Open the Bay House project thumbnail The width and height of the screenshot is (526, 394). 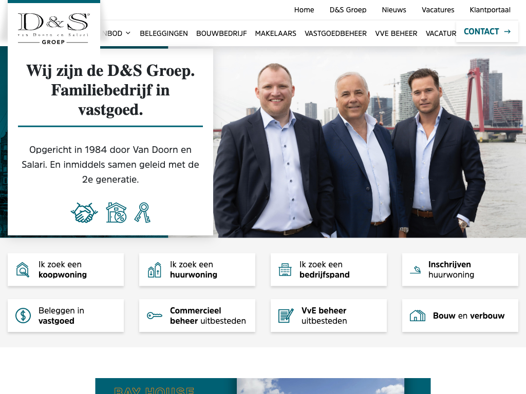321,386
